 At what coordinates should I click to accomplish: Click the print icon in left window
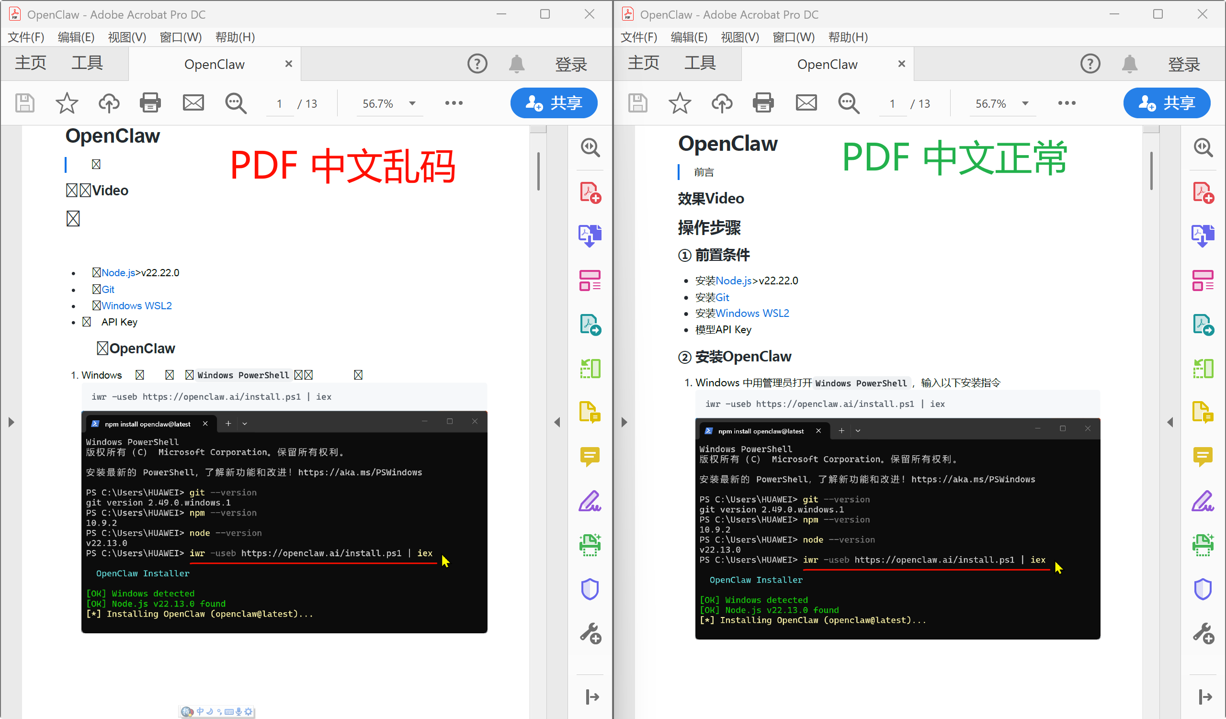click(x=150, y=103)
